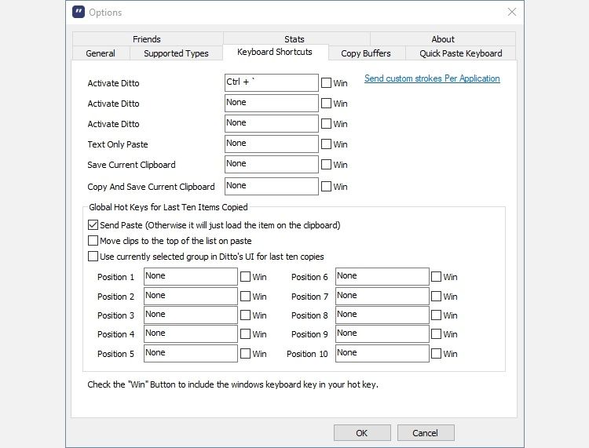Enable Win key for Save Current Clipboard
Screen dimensions: 589x448
326,164
